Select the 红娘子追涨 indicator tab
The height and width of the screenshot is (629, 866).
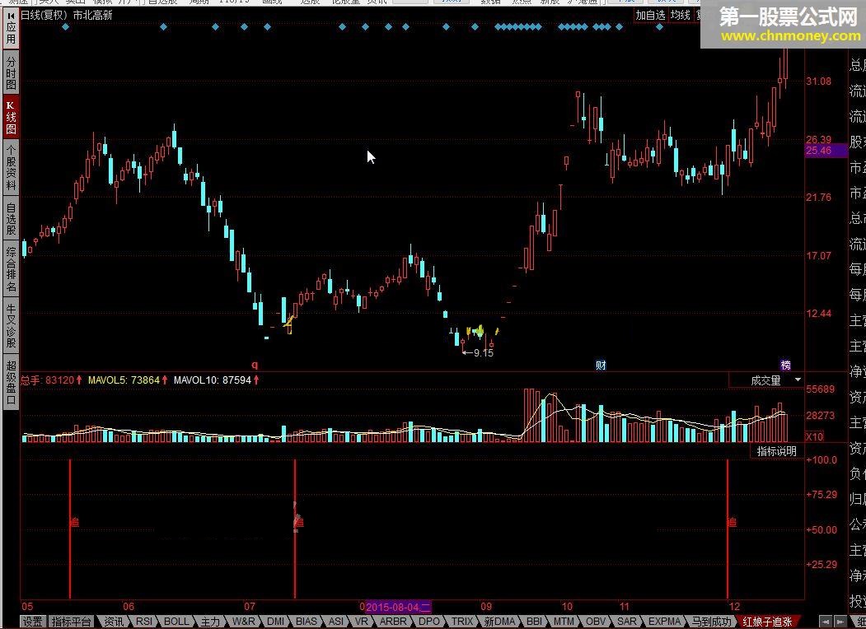[767, 622]
